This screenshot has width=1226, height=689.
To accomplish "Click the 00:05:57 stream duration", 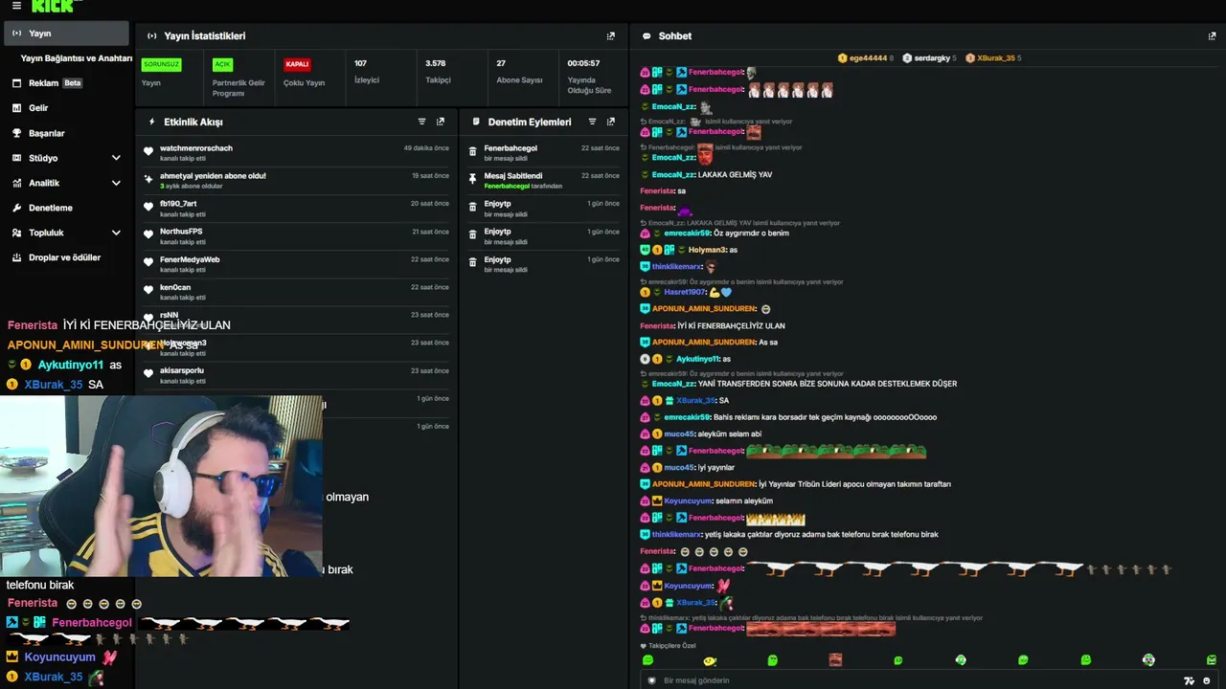I will 589,77.
